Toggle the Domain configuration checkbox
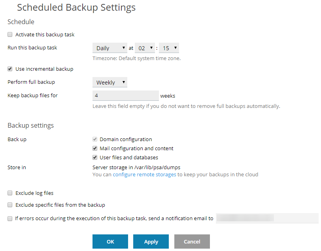This screenshot has height=251, width=321. (x=95, y=139)
